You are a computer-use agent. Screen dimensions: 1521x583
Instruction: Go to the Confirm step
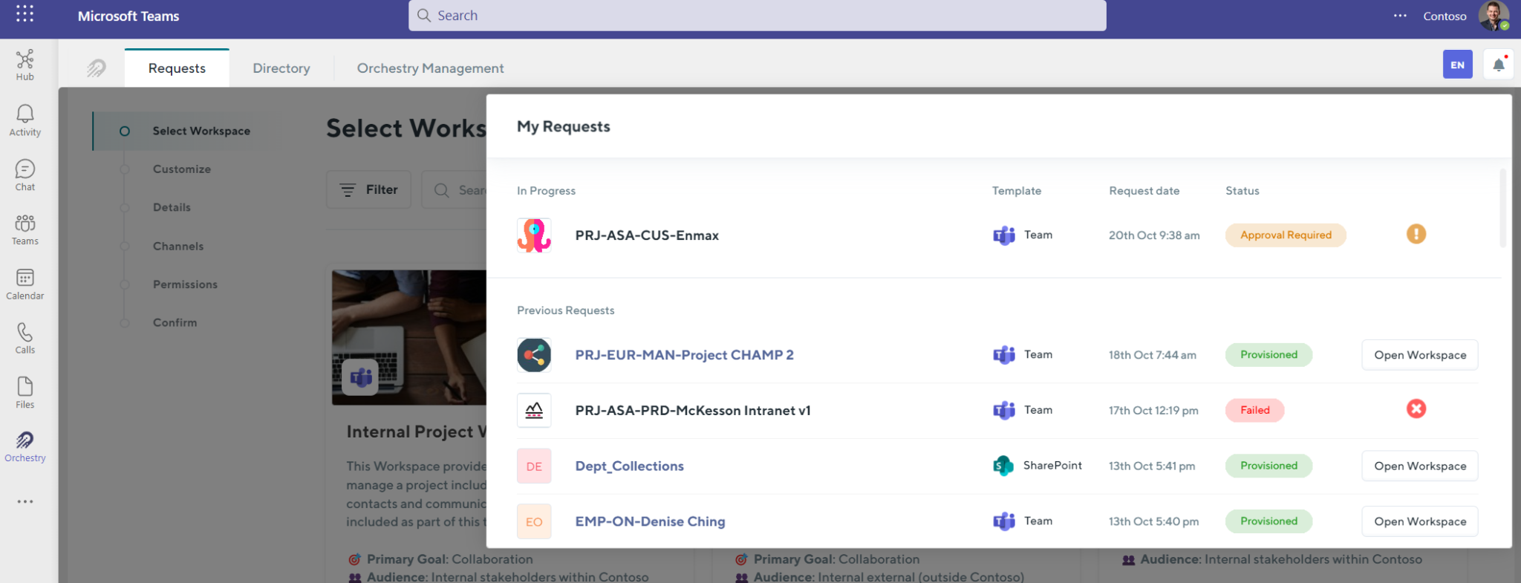click(x=175, y=322)
